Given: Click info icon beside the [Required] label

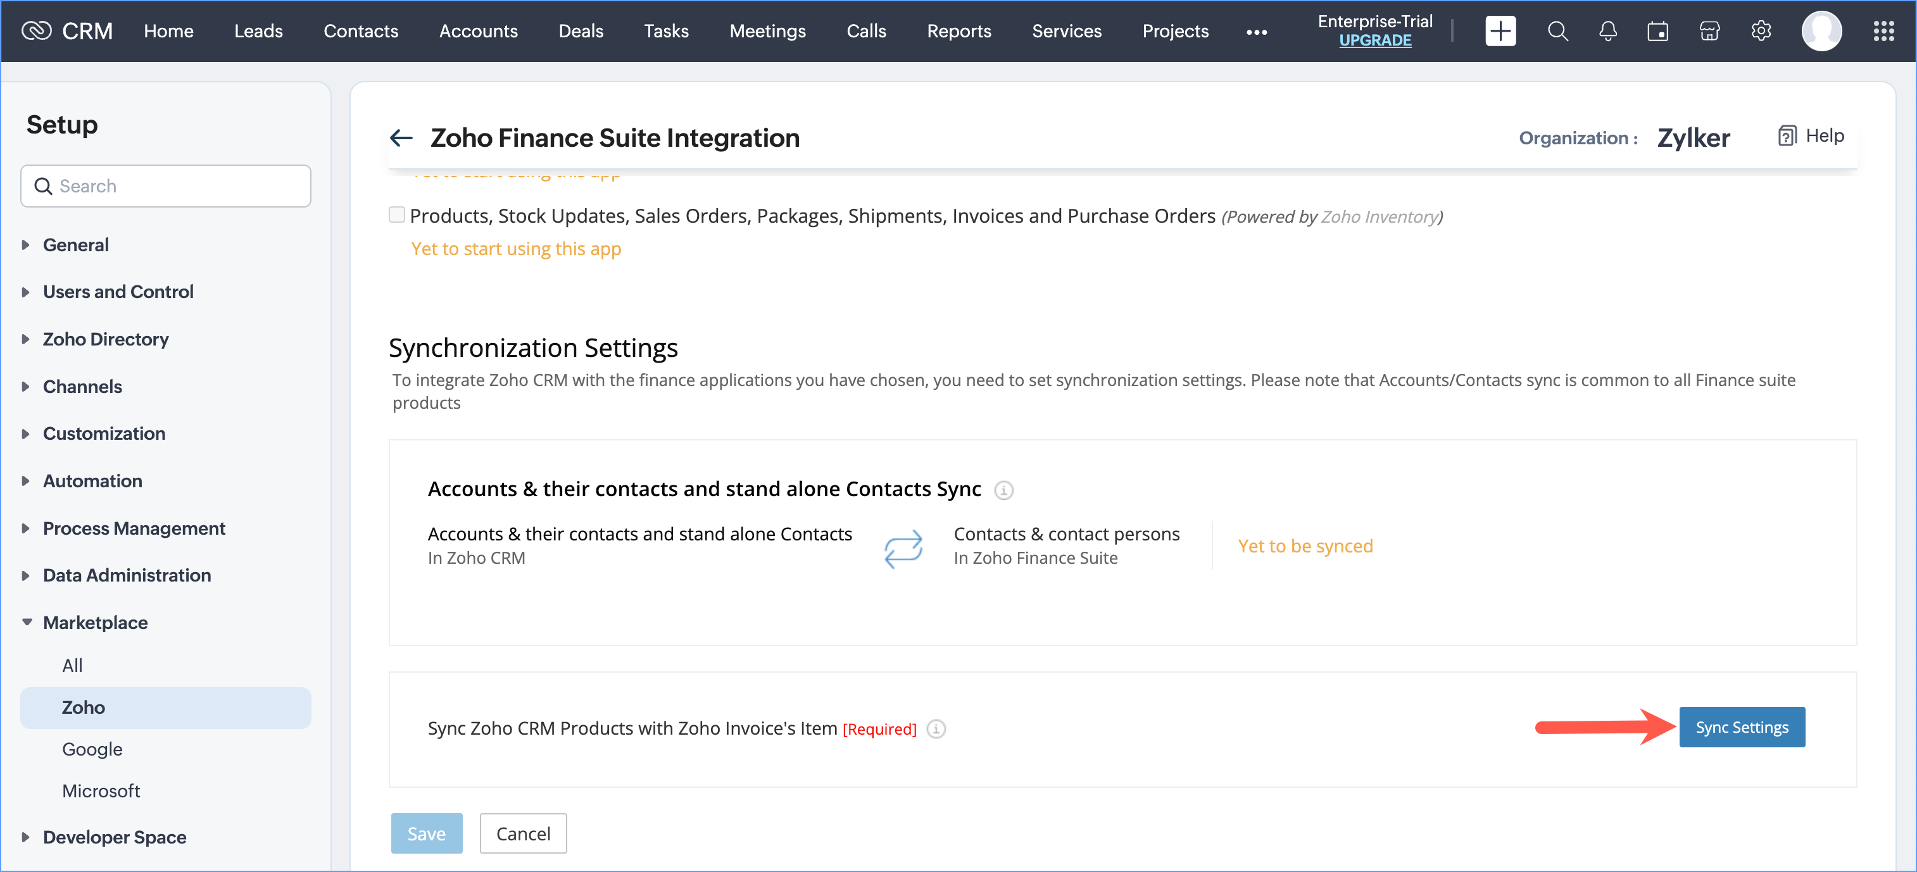Looking at the screenshot, I should (936, 729).
